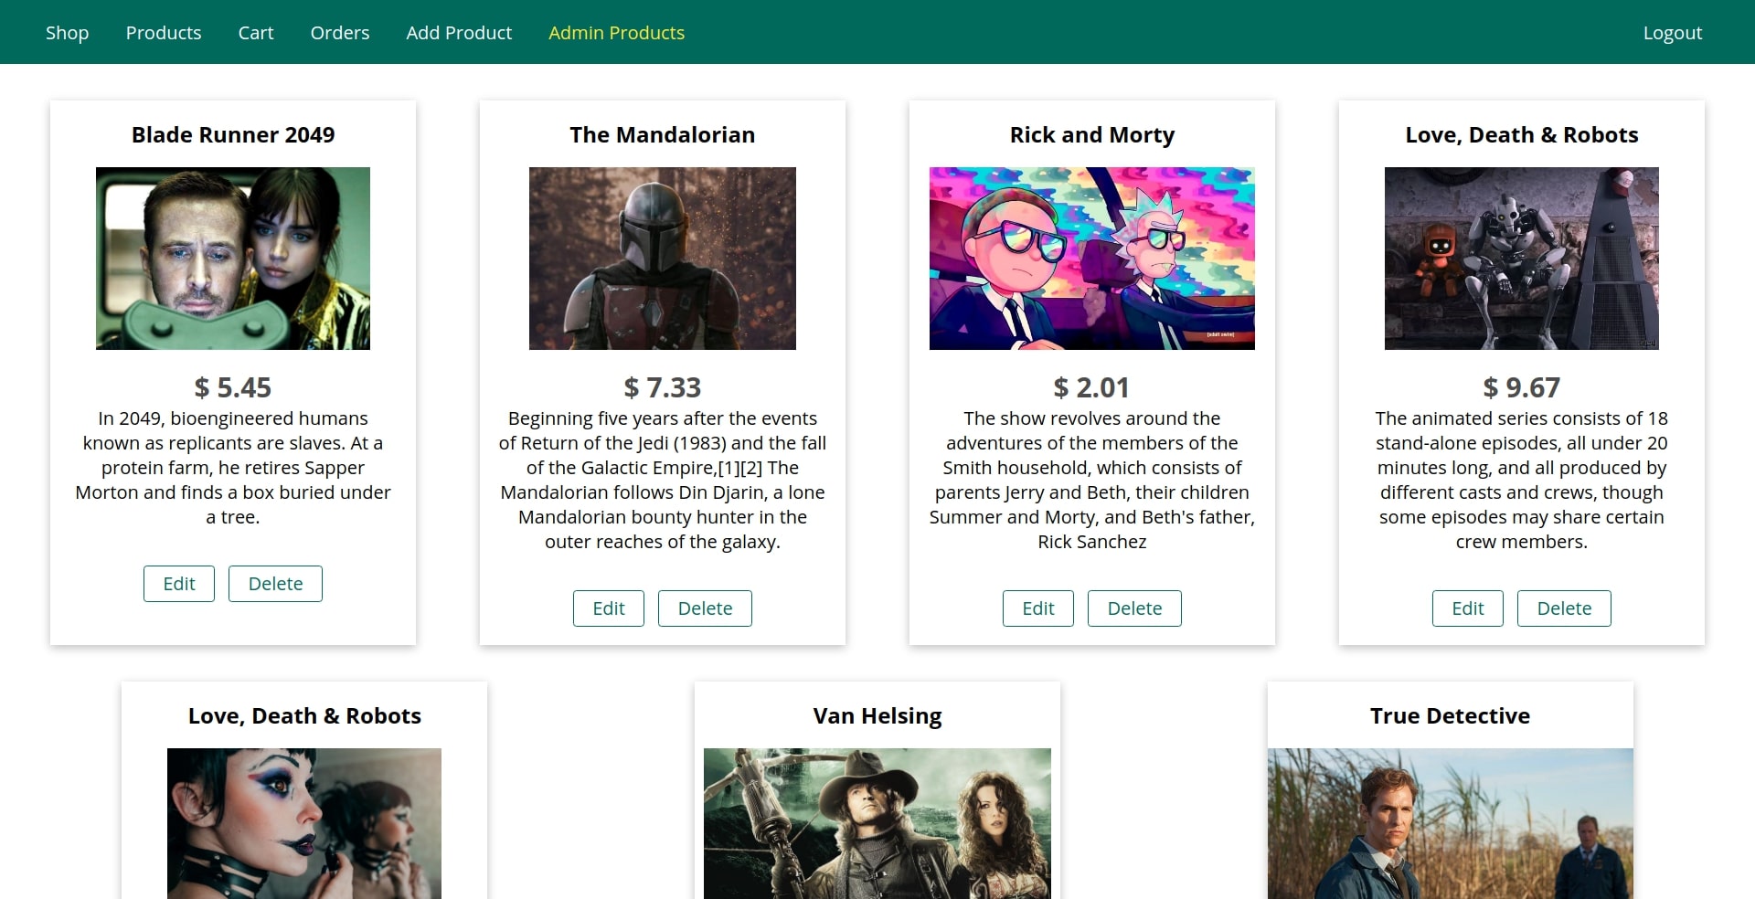1755x899 pixels.
Task: Open Add Product page
Action: tap(459, 33)
